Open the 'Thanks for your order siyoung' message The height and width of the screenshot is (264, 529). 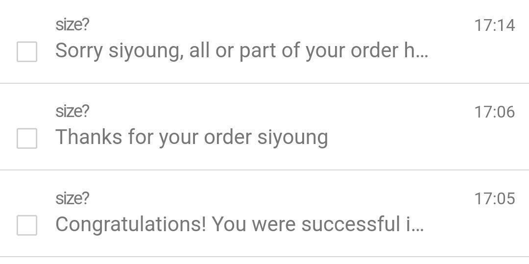pyautogui.click(x=192, y=137)
